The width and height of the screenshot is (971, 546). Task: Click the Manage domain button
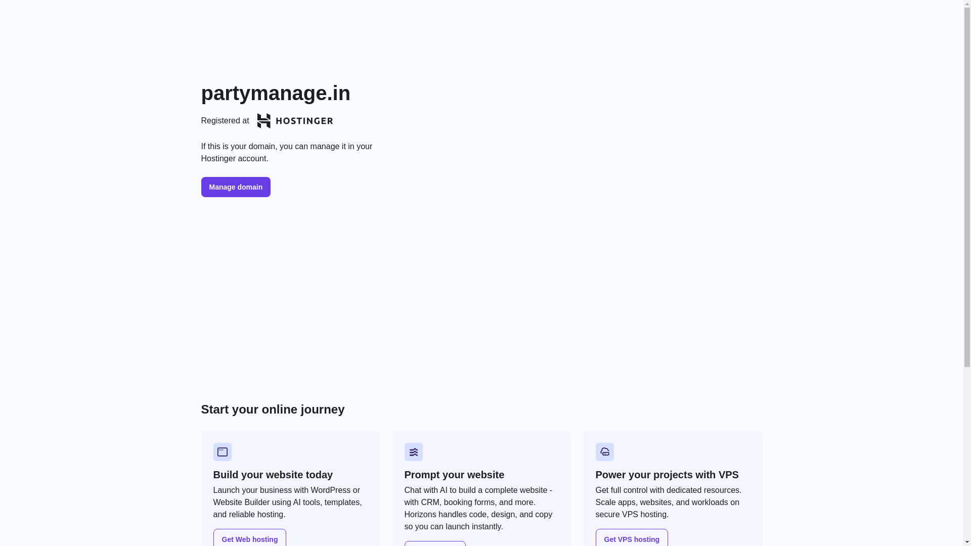[x=236, y=187]
